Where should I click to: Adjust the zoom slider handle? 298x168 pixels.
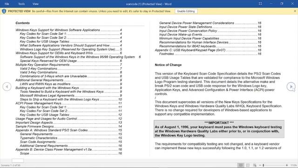[264, 165]
